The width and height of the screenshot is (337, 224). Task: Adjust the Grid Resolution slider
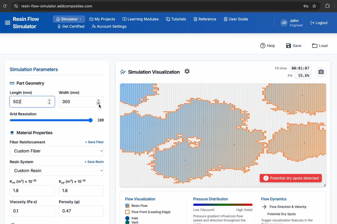(90, 120)
